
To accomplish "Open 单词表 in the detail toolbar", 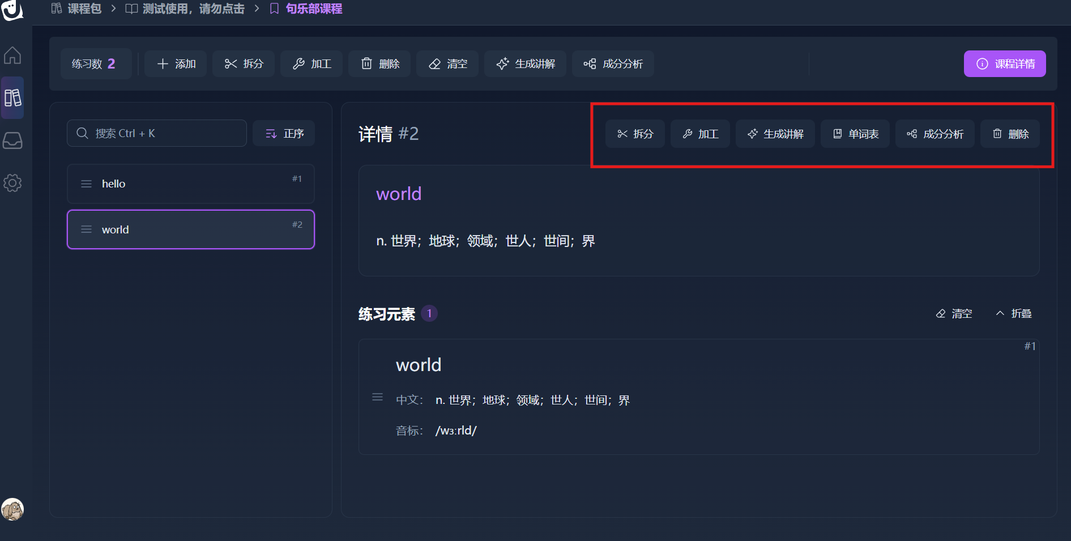I will pyautogui.click(x=855, y=134).
